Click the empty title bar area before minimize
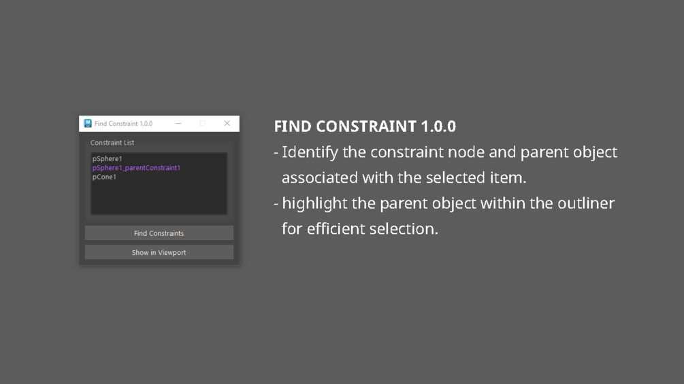The height and width of the screenshot is (384, 684). point(162,124)
